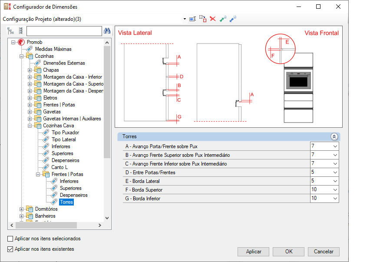Viewport: 370px width, 262px height.
Task: Click the green export arrow icon
Action: [223, 19]
